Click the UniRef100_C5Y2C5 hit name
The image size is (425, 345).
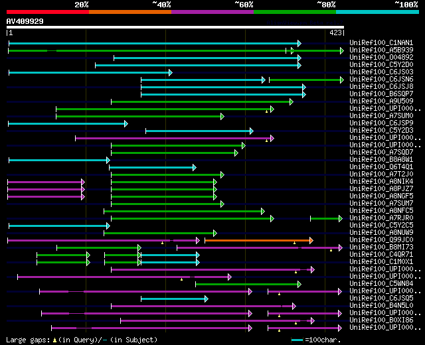coord(381,226)
